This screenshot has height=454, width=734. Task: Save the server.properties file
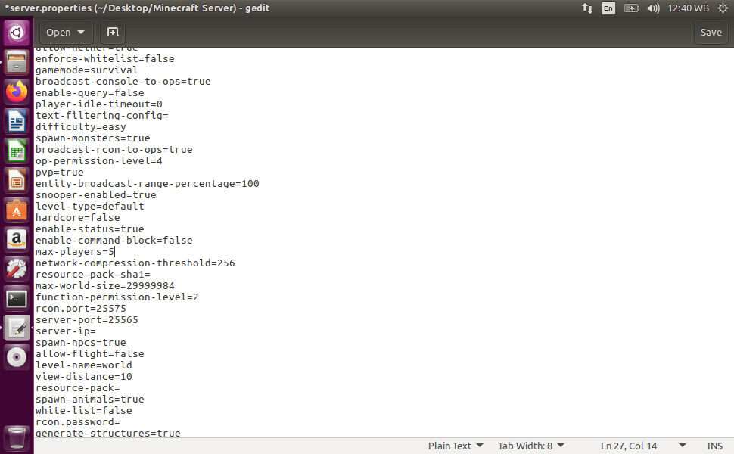(711, 33)
